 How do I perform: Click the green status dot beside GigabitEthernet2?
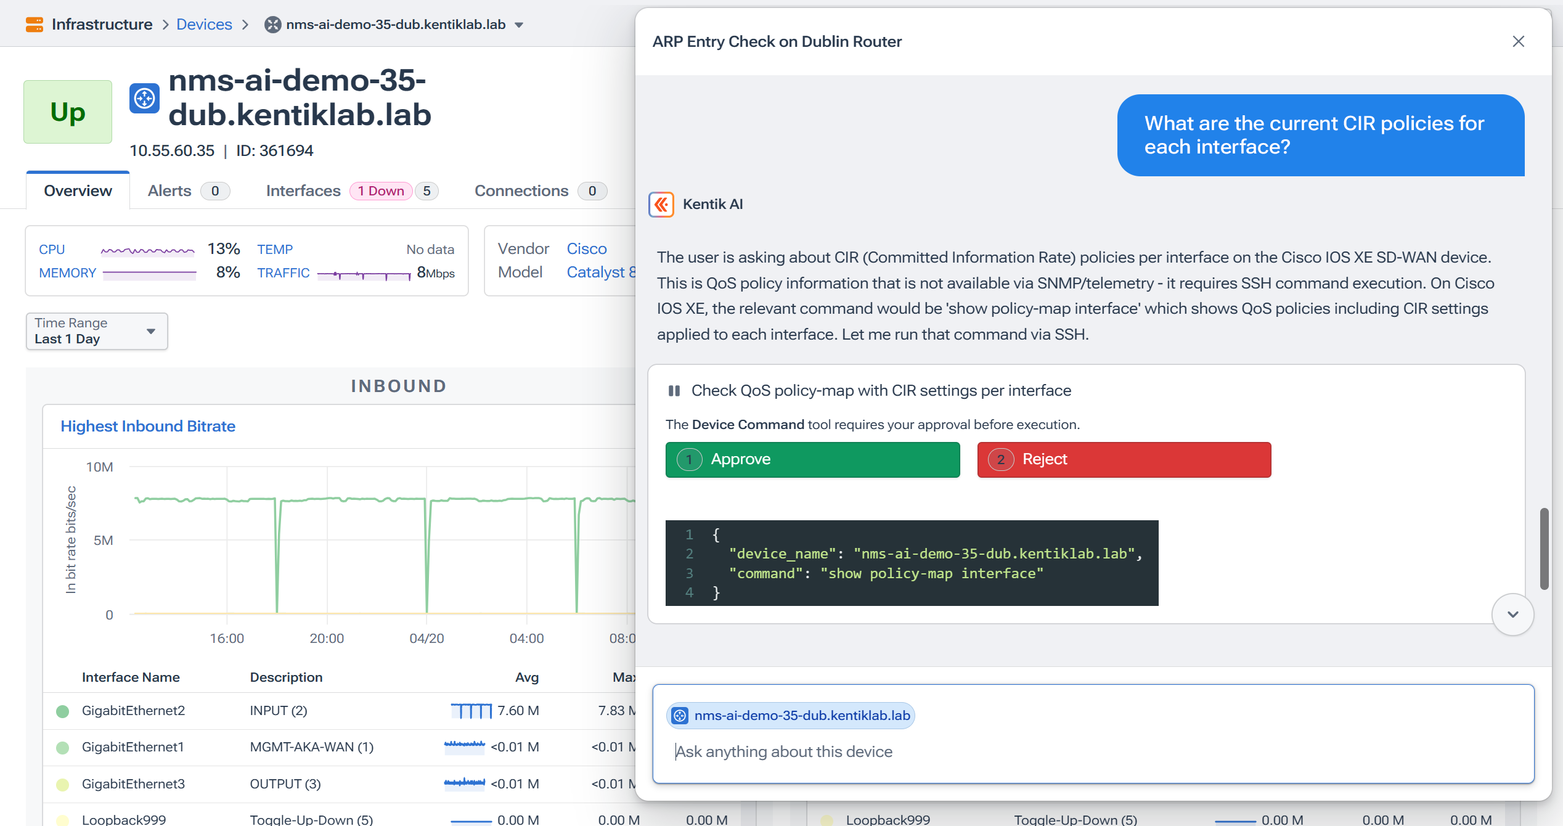coord(62,710)
